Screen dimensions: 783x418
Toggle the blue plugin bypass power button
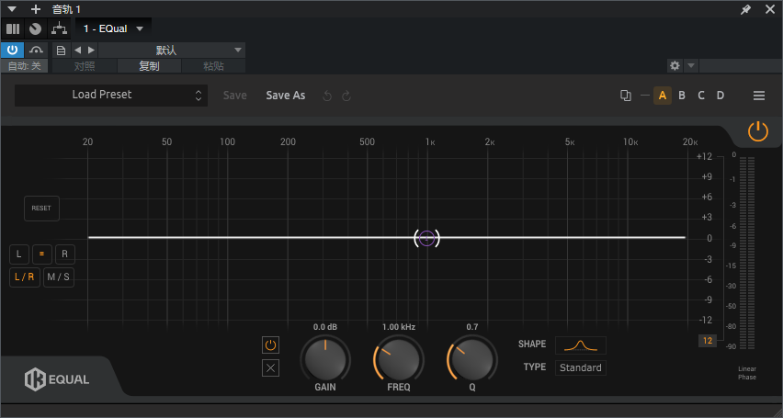pos(13,50)
